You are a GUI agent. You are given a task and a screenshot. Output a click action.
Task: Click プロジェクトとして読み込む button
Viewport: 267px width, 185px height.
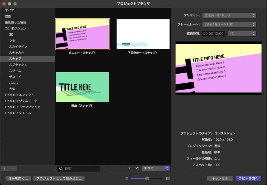pyautogui.click(x=59, y=178)
